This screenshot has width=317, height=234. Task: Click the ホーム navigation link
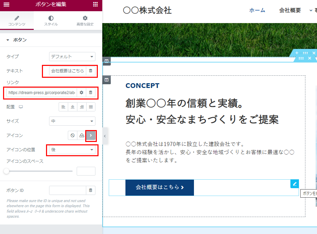pyautogui.click(x=257, y=10)
